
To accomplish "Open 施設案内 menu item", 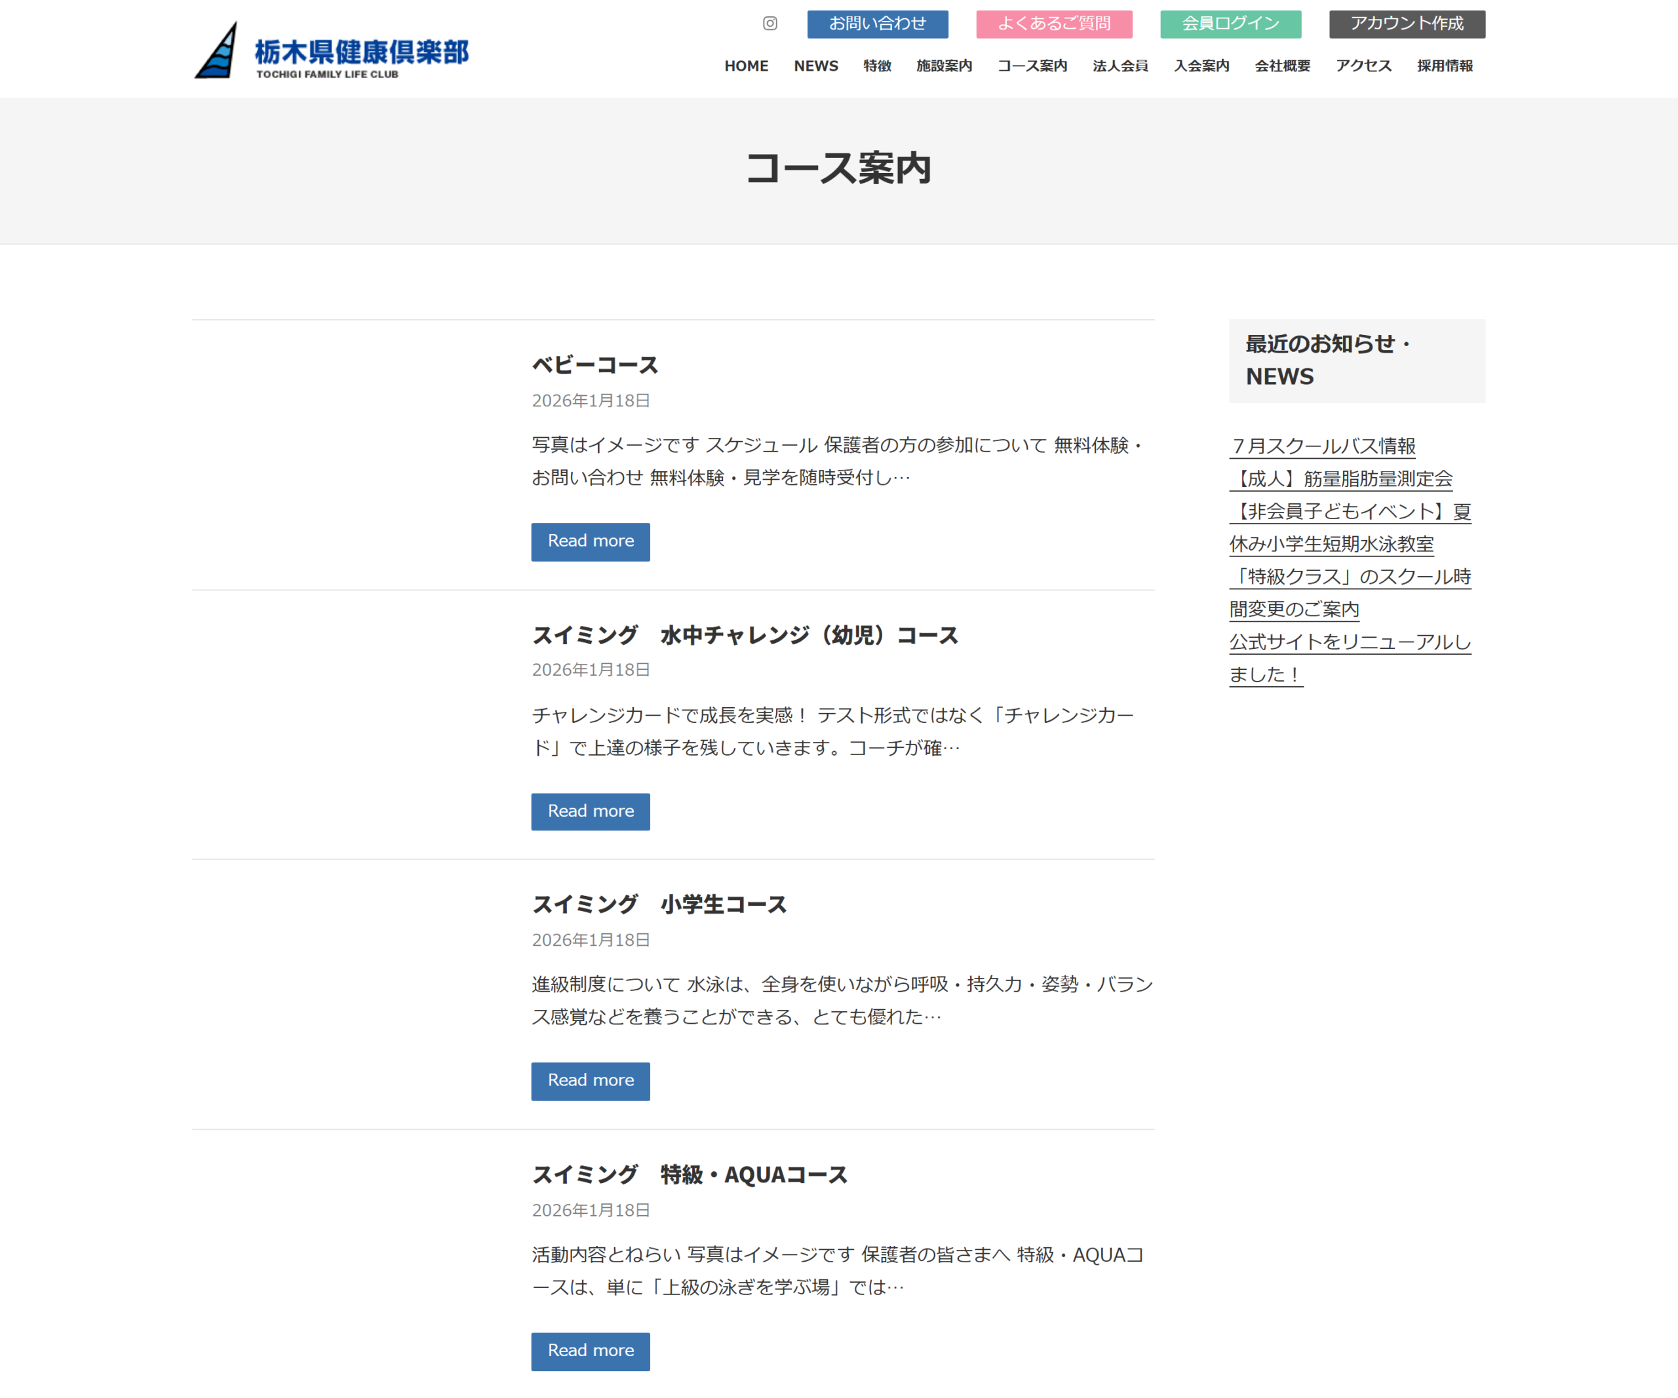I will (945, 66).
